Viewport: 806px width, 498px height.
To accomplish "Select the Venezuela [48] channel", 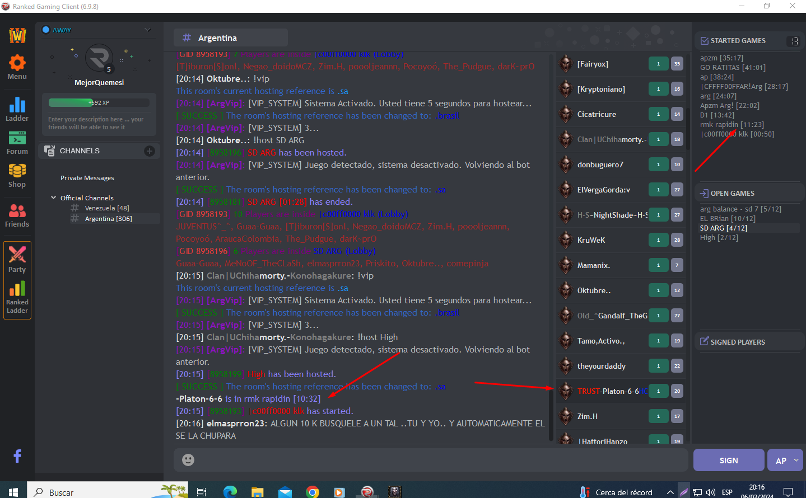I will [x=107, y=208].
